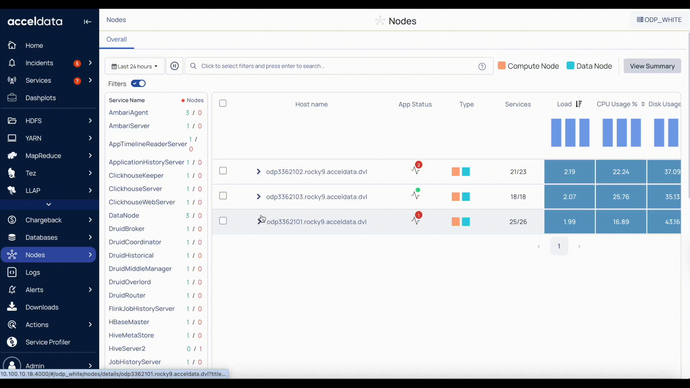The width and height of the screenshot is (690, 388).
Task: Switch to the Overall tab
Action: click(116, 40)
